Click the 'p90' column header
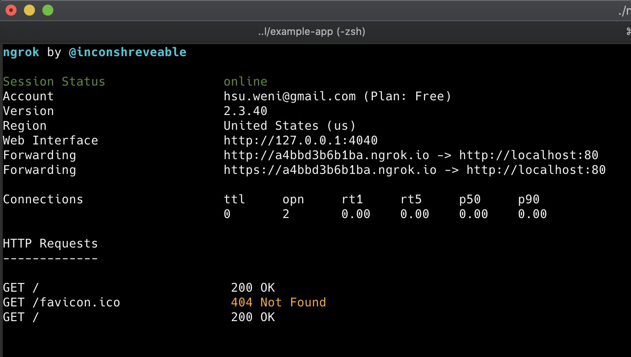 pos(529,199)
